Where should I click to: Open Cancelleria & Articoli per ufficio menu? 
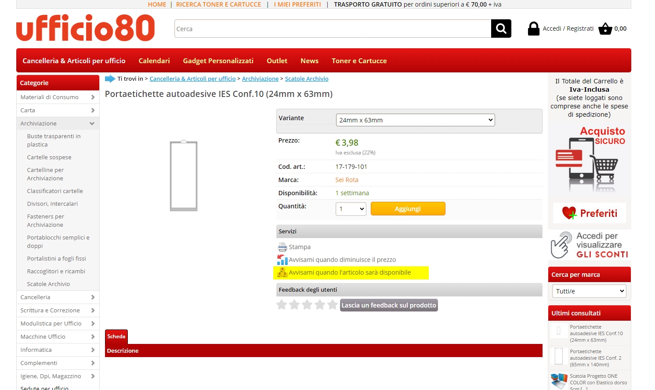coord(74,61)
